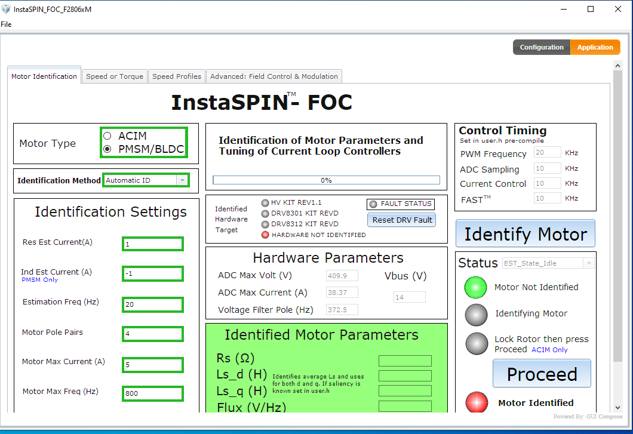Open Advanced: Field Control & Modulation tab
This screenshot has height=434, width=633.
[274, 76]
